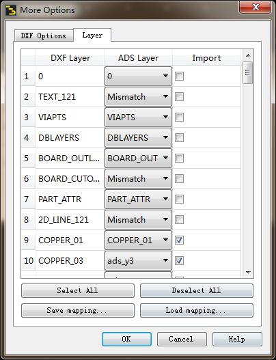276x360 pixels.
Task: Click the ADS app icon in title bar
Action: (11, 10)
